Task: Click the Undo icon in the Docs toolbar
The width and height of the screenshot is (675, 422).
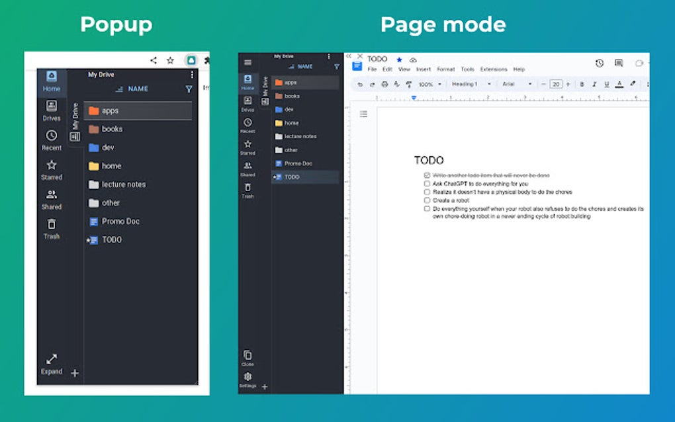Action: 359,84
